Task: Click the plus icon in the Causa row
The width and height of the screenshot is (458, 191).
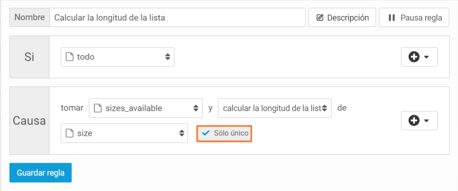Action: tap(414, 121)
